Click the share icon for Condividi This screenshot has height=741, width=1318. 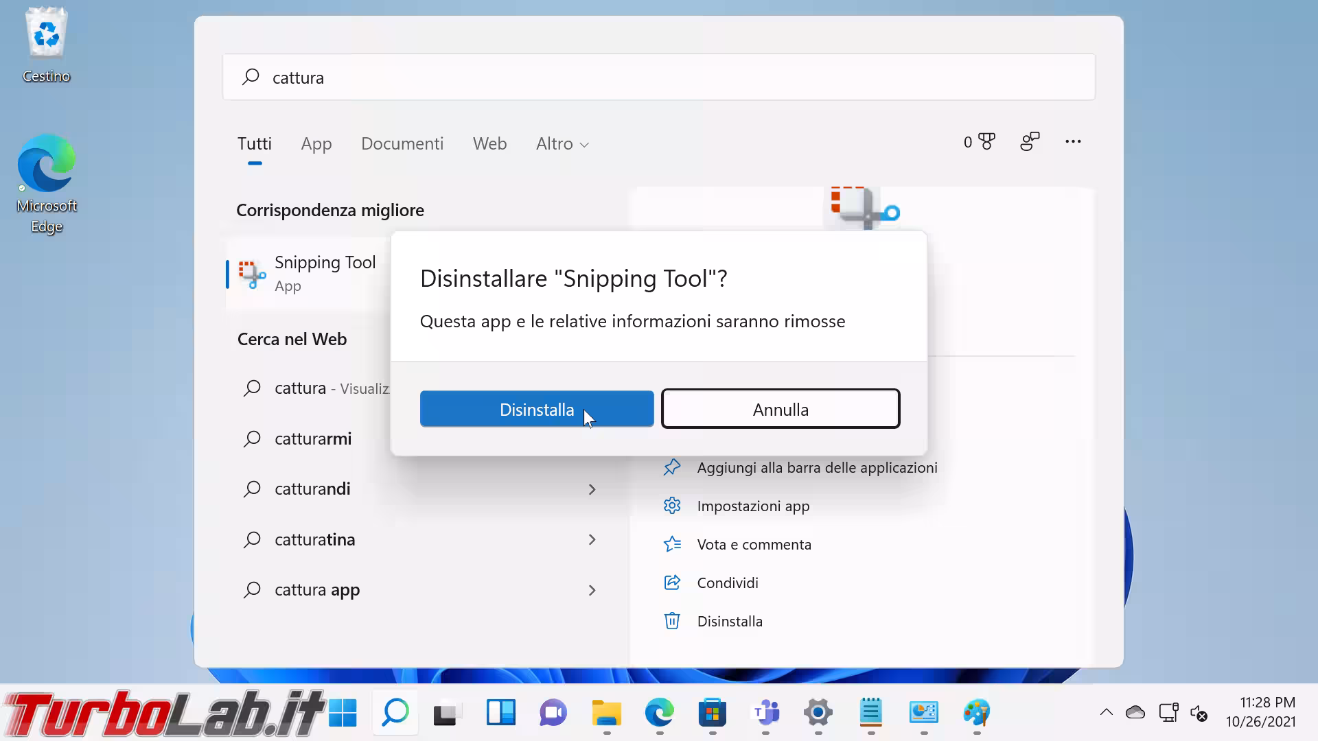click(x=672, y=583)
